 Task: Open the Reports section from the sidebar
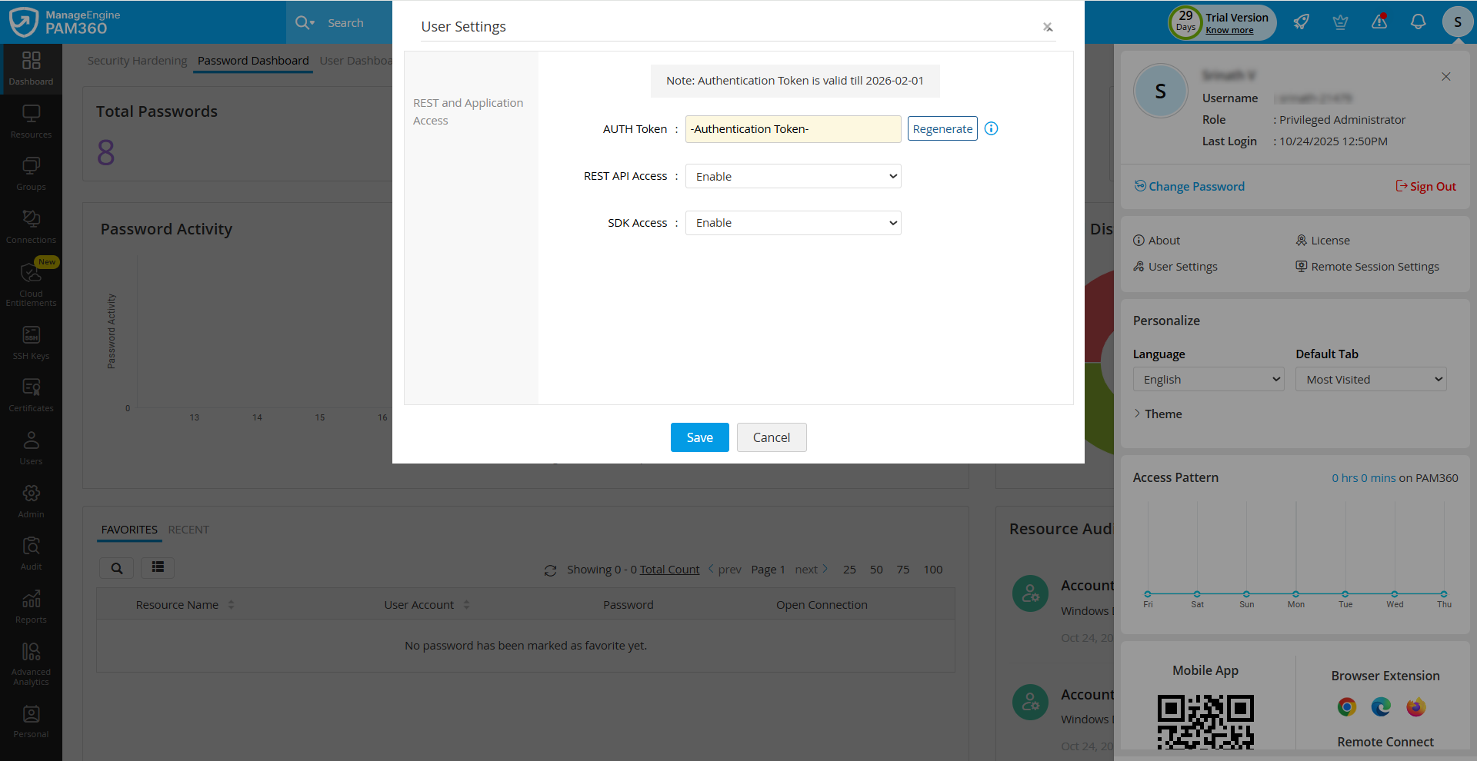[x=31, y=604]
